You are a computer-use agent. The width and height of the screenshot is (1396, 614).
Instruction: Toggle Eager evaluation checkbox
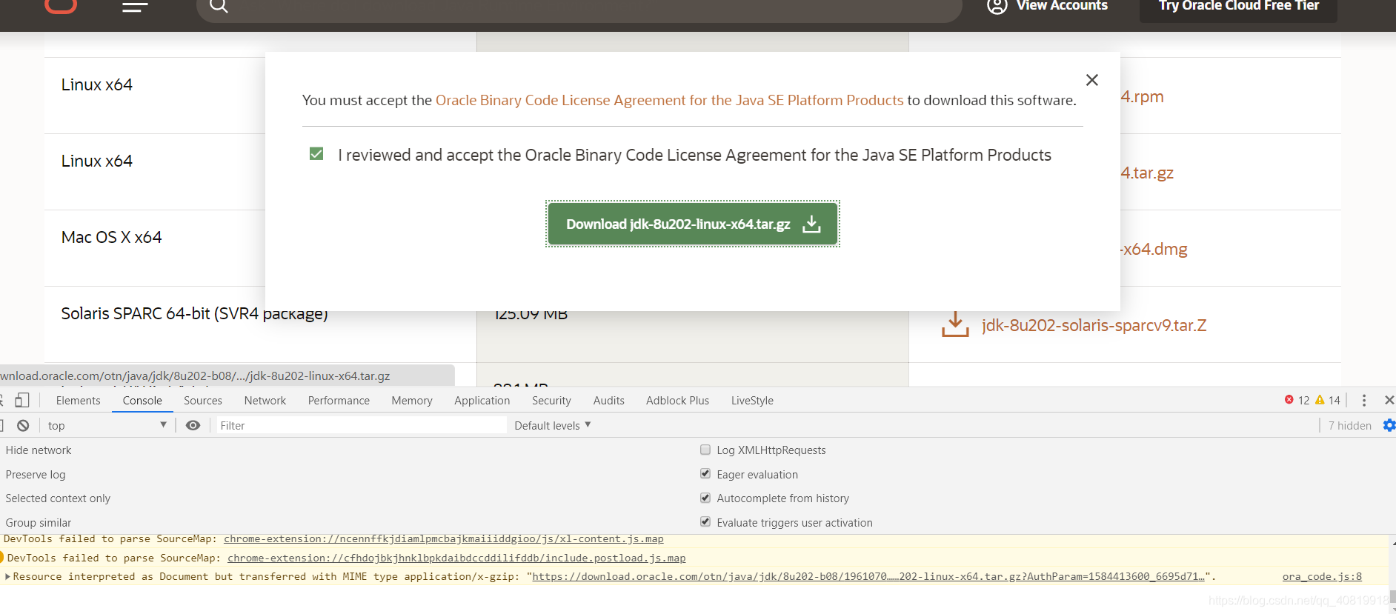705,474
